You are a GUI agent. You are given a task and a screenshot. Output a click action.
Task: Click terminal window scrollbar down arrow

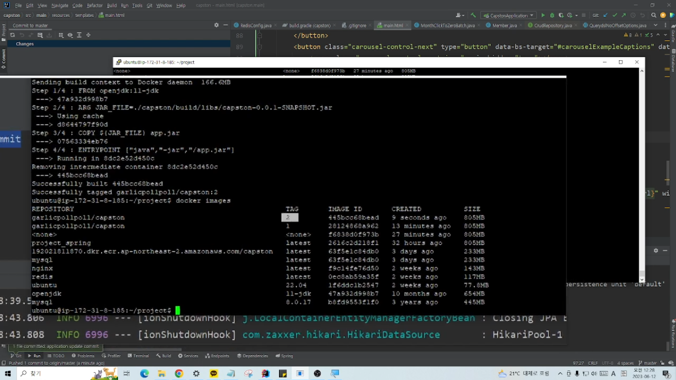coord(642,280)
